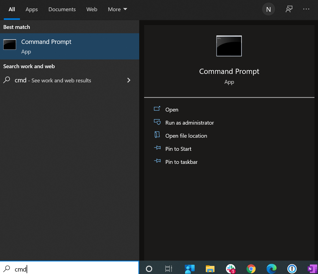
Task: Click Open to launch Command Prompt
Action: (x=172, y=109)
